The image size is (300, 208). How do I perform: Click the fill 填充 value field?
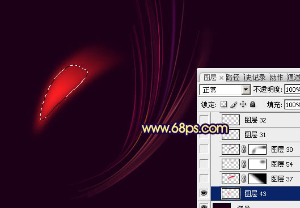(292, 105)
